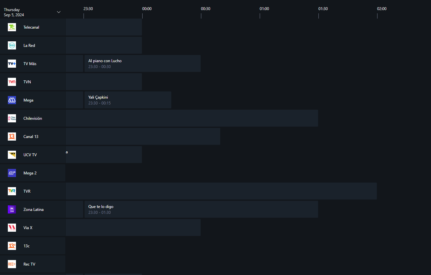Click the UCV TV channel logo
The height and width of the screenshot is (275, 431).
[x=12, y=155]
